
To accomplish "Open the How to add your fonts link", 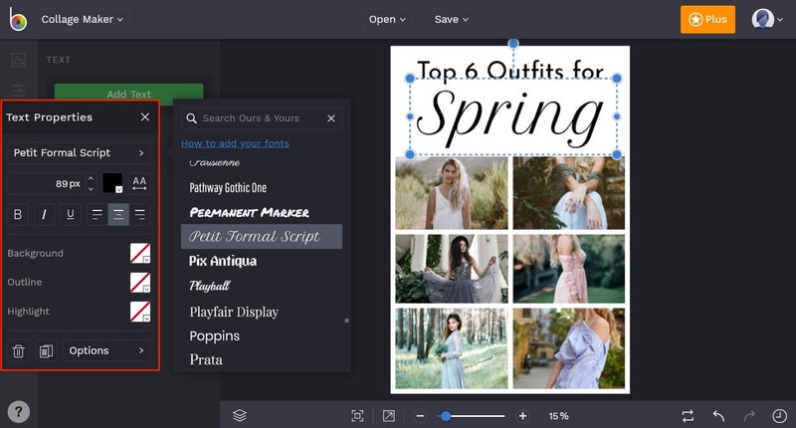I will [235, 143].
